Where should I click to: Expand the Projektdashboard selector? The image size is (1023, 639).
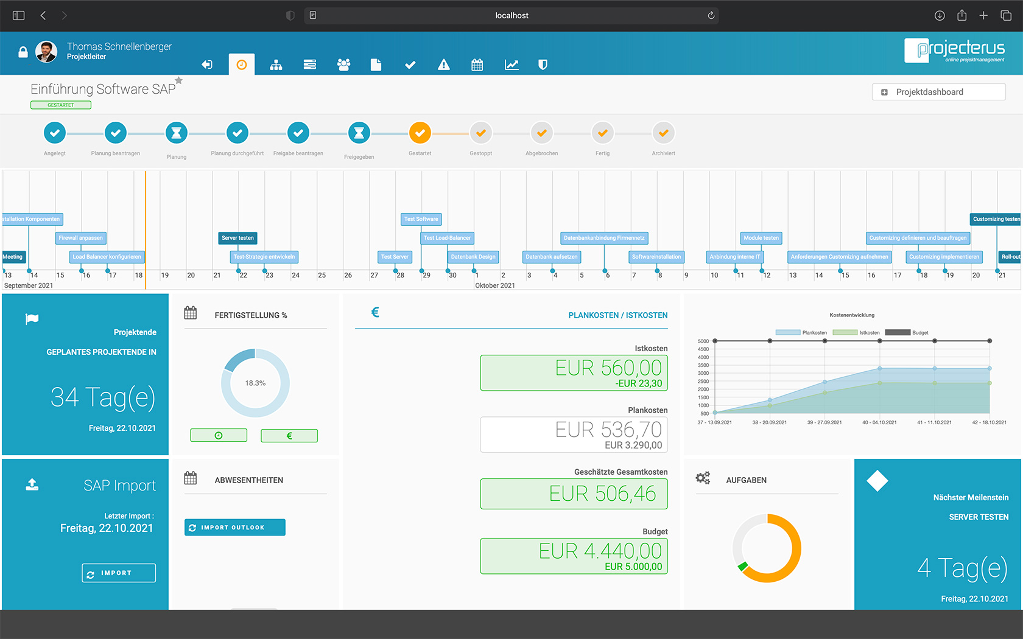point(938,92)
